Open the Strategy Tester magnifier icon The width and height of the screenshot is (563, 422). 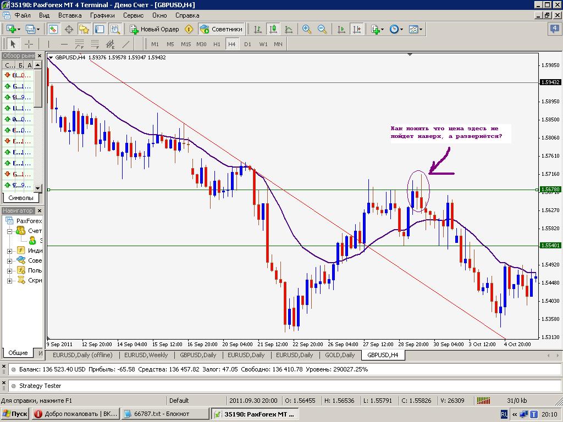pyautogui.click(x=115, y=29)
